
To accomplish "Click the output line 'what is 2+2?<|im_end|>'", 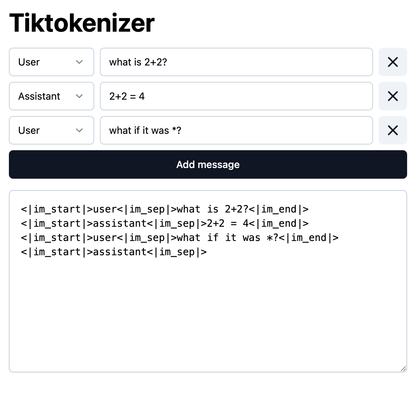I will pos(165,209).
